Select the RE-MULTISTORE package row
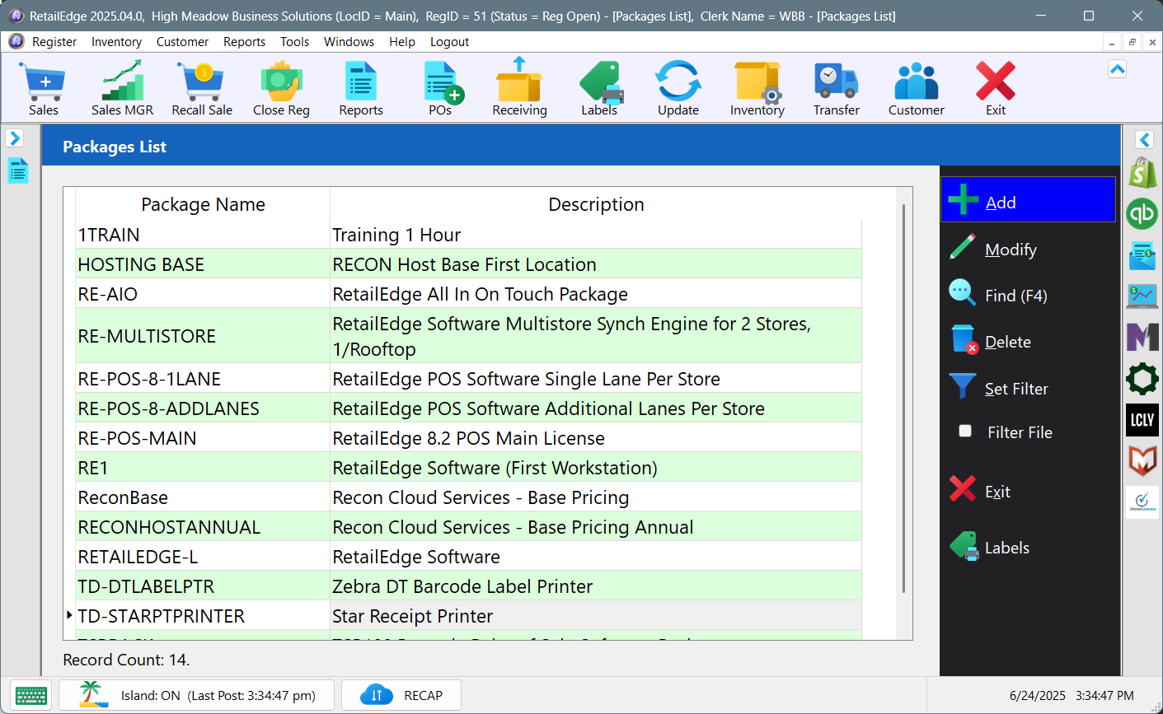This screenshot has width=1163, height=714. [x=468, y=336]
